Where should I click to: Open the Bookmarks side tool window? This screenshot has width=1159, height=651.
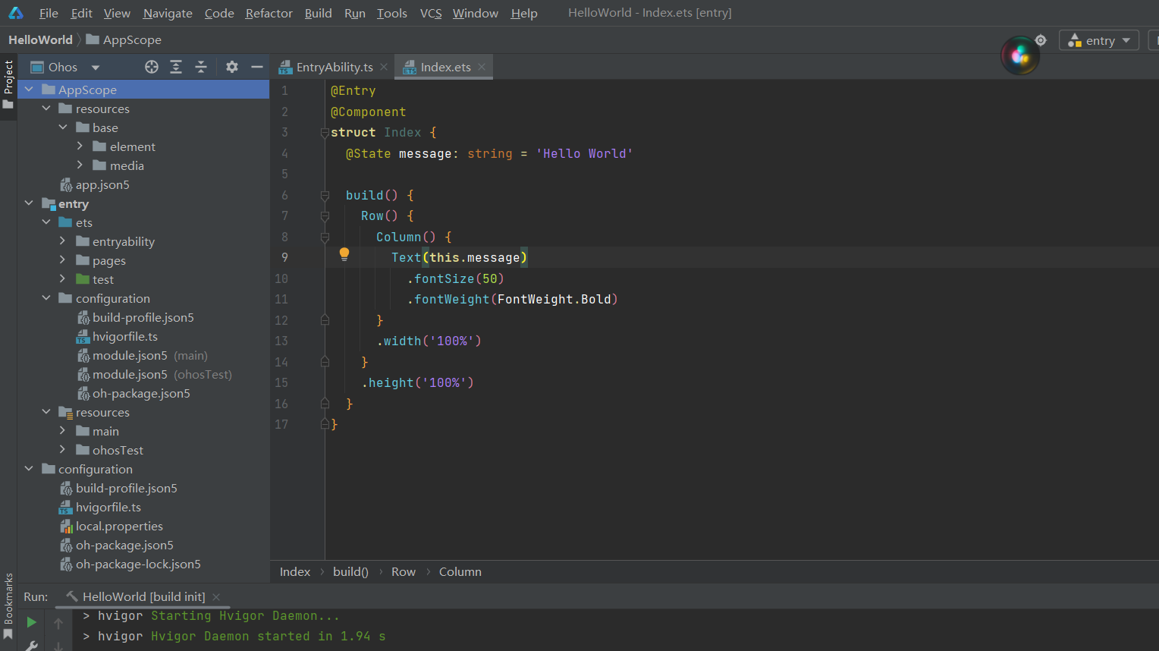8,606
